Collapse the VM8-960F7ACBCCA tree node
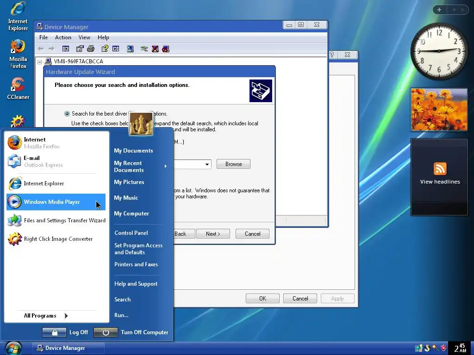Viewport: 474px width, 355px height. 40,62
